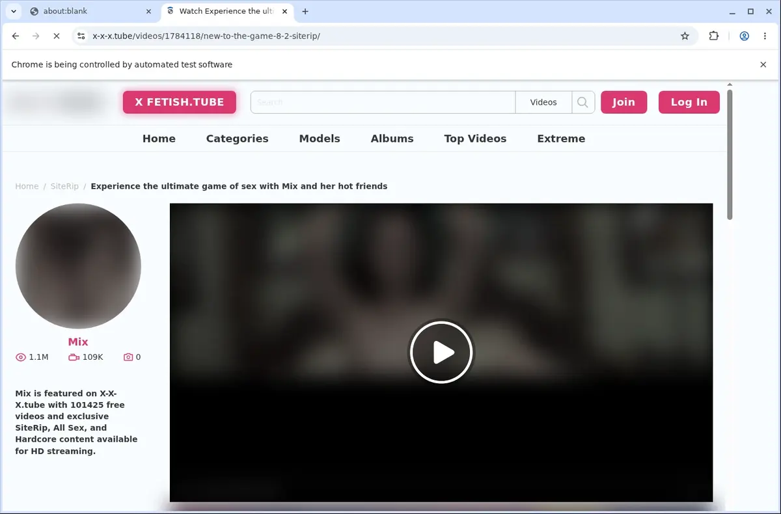Close the about:blank tab

[x=148, y=11]
